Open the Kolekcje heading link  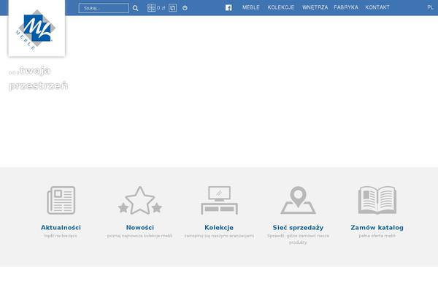[x=219, y=228]
